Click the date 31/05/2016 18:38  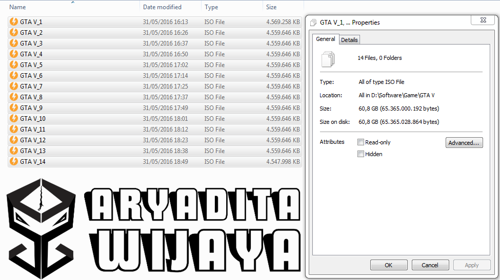166,151
